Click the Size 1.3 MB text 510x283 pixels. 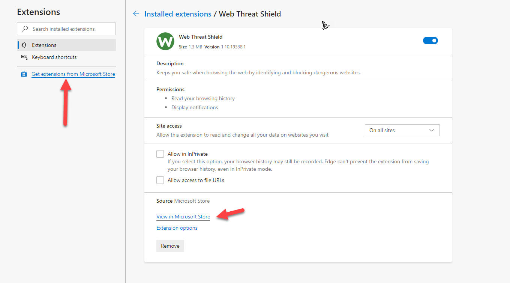tap(190, 47)
